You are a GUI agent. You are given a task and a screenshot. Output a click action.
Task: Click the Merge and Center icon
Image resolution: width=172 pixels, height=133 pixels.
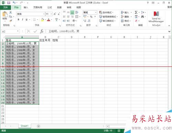[77, 17]
